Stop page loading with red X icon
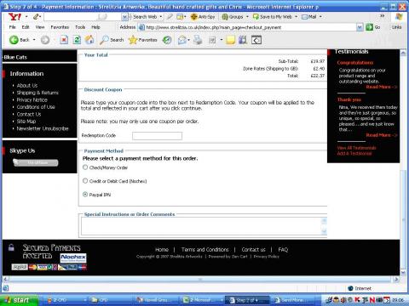 (x=64, y=40)
